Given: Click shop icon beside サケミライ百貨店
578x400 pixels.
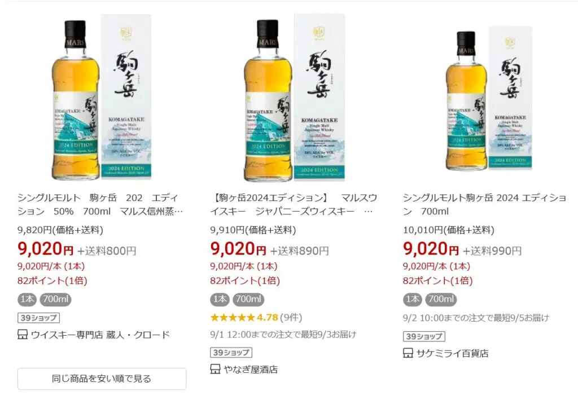Looking at the screenshot, I should (x=408, y=353).
